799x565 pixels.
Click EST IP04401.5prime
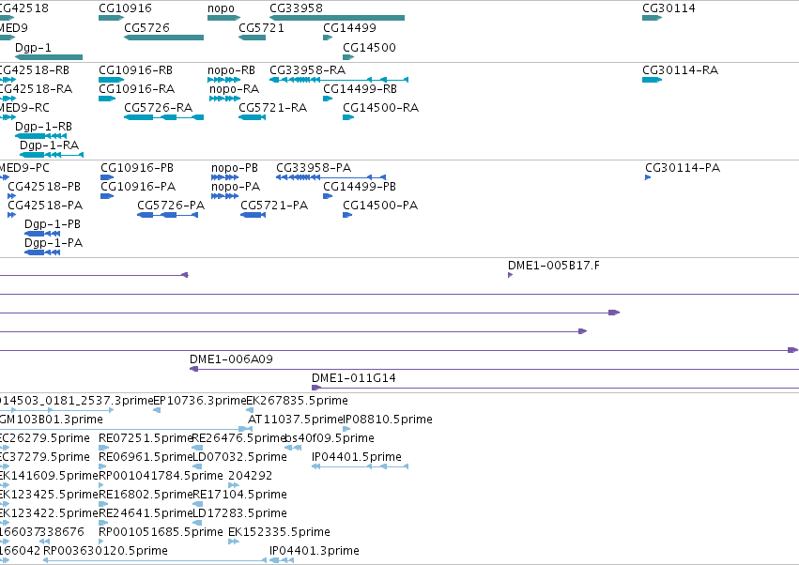[357, 457]
